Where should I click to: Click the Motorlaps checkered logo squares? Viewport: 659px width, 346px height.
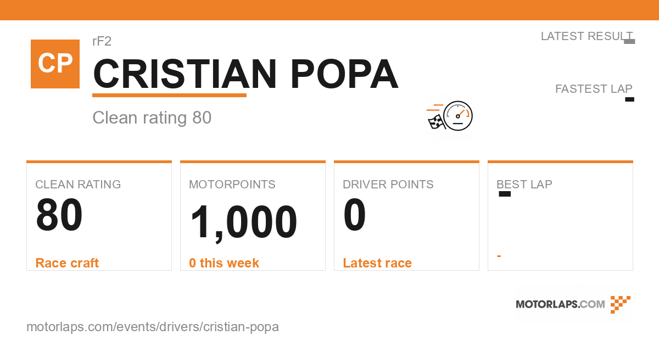coord(621,304)
